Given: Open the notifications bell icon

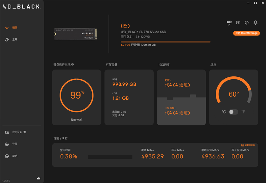Looking at the screenshot, I should (255, 23).
